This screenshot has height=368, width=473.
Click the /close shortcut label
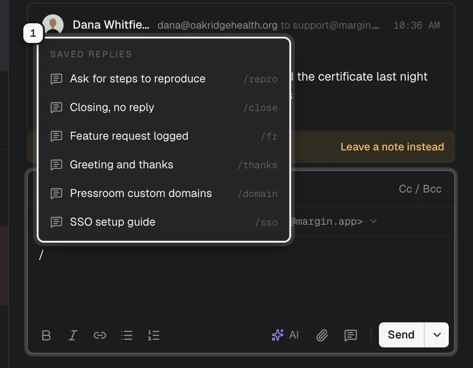point(261,108)
